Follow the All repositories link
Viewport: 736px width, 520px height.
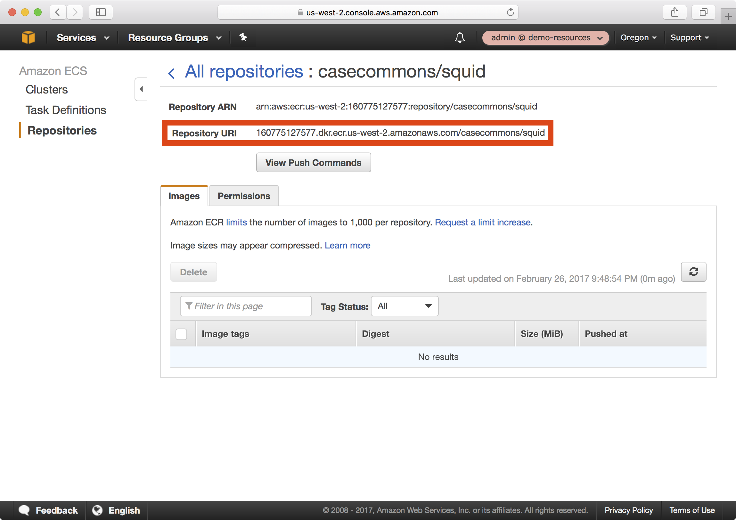(x=244, y=71)
